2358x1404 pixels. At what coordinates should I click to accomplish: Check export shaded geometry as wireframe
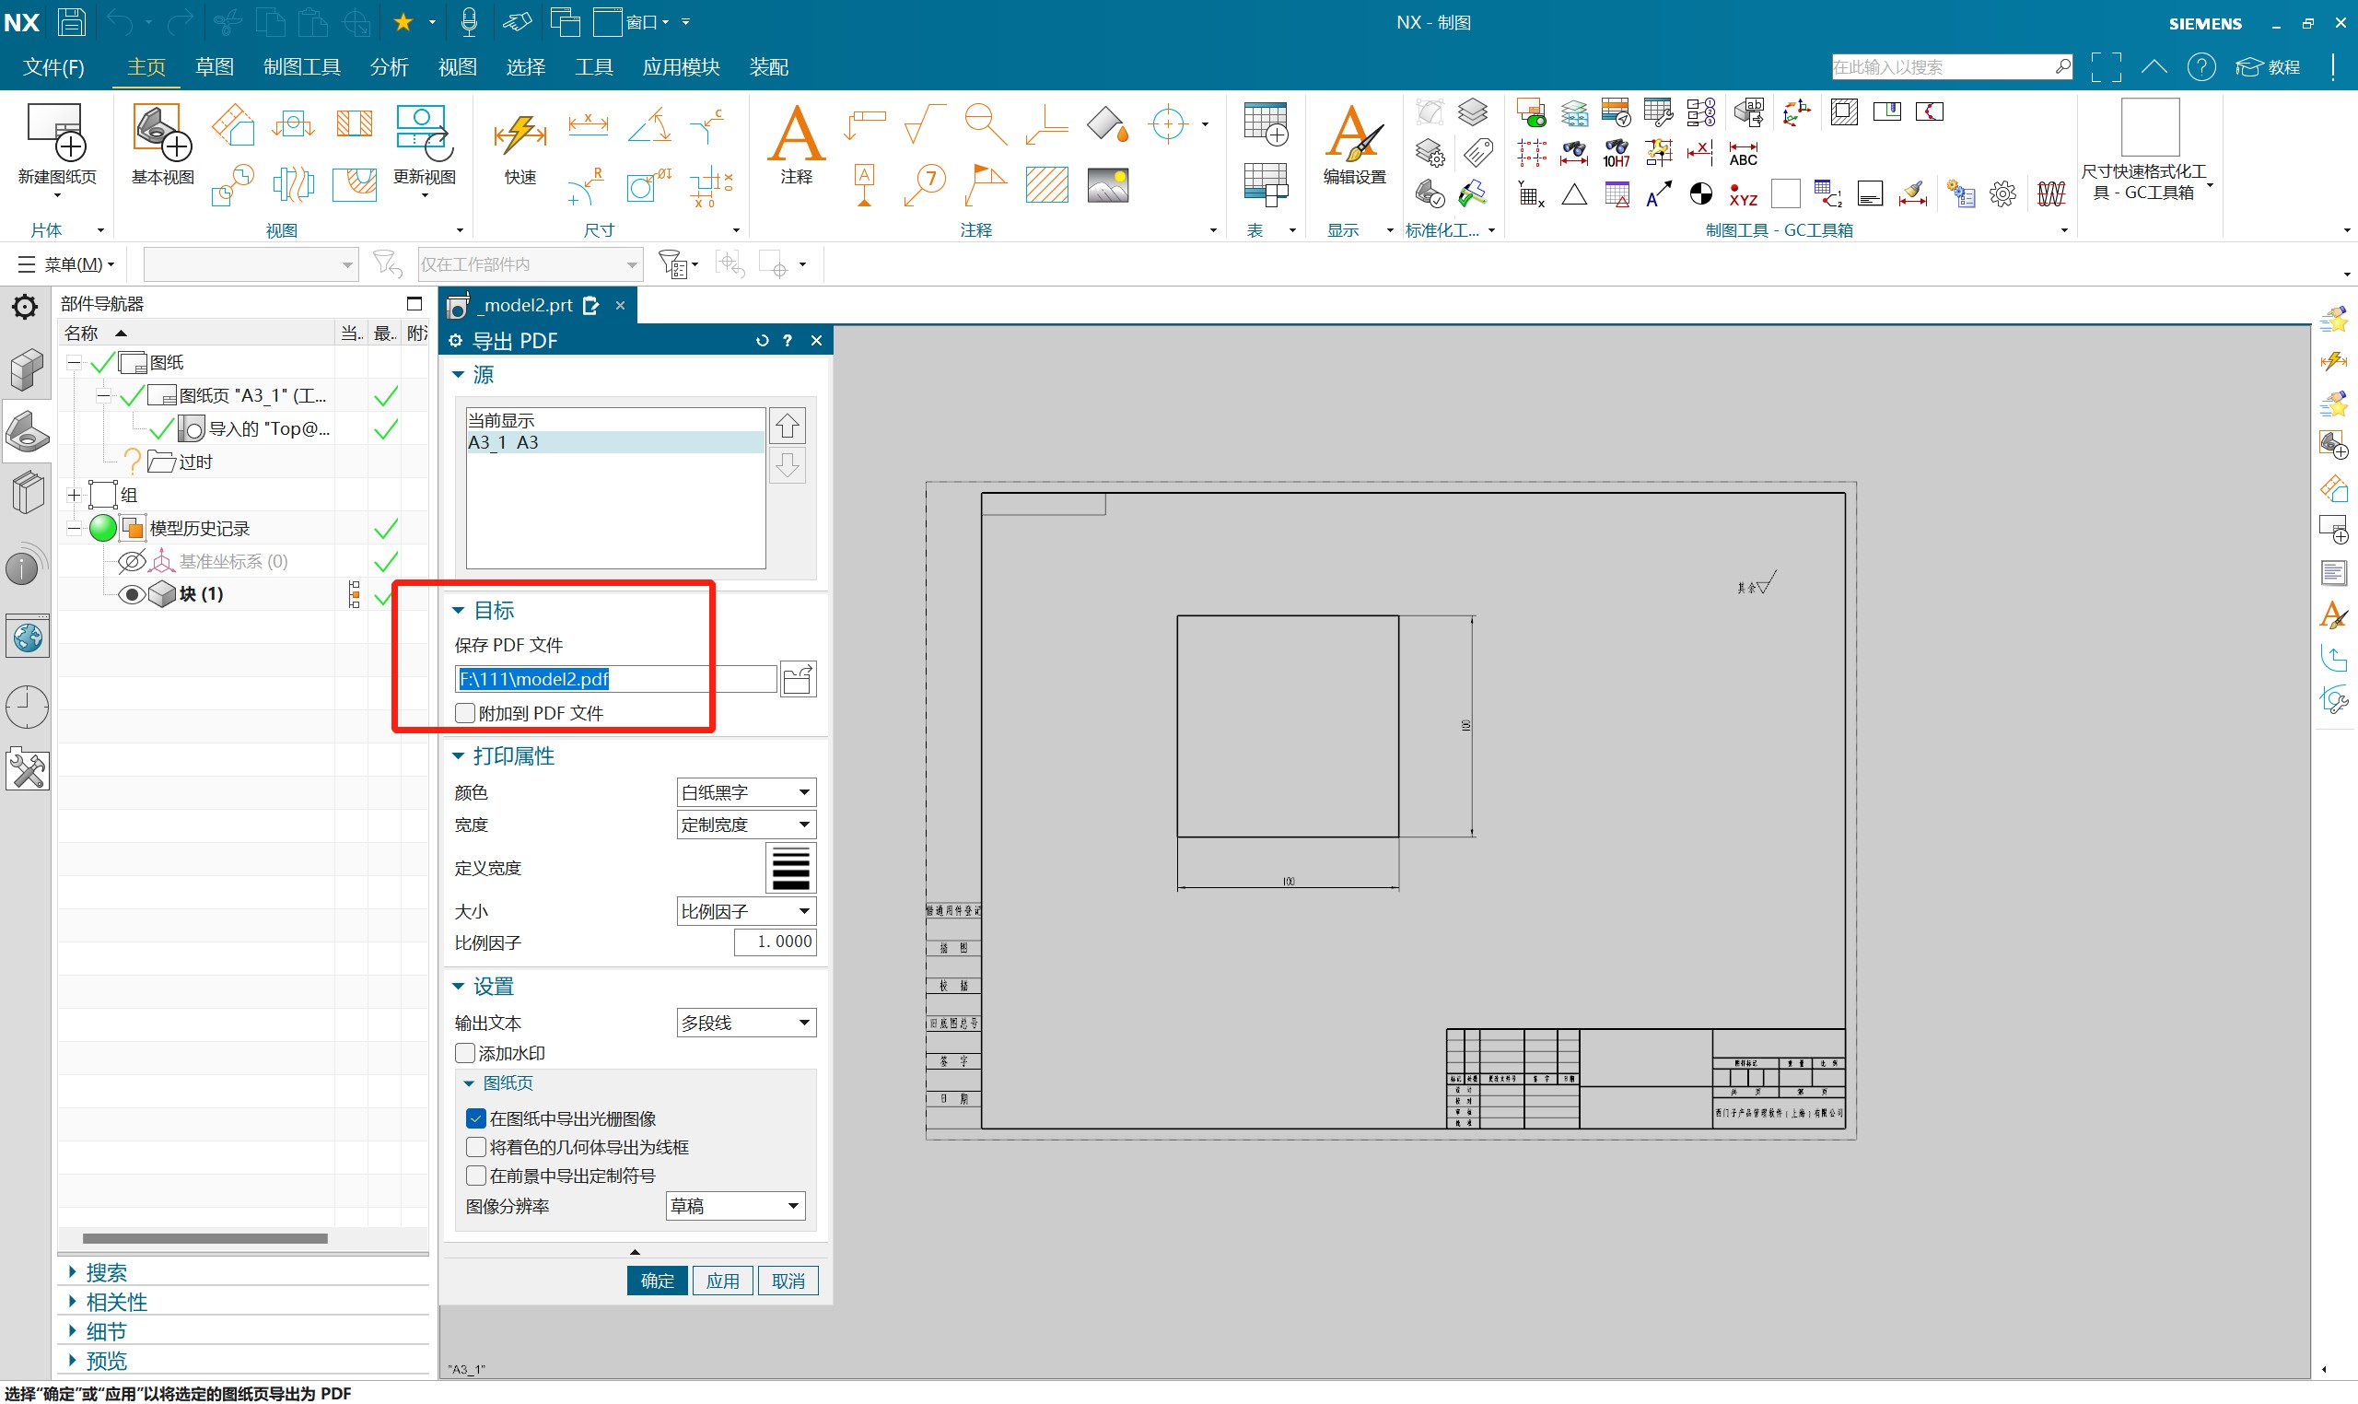click(476, 1148)
